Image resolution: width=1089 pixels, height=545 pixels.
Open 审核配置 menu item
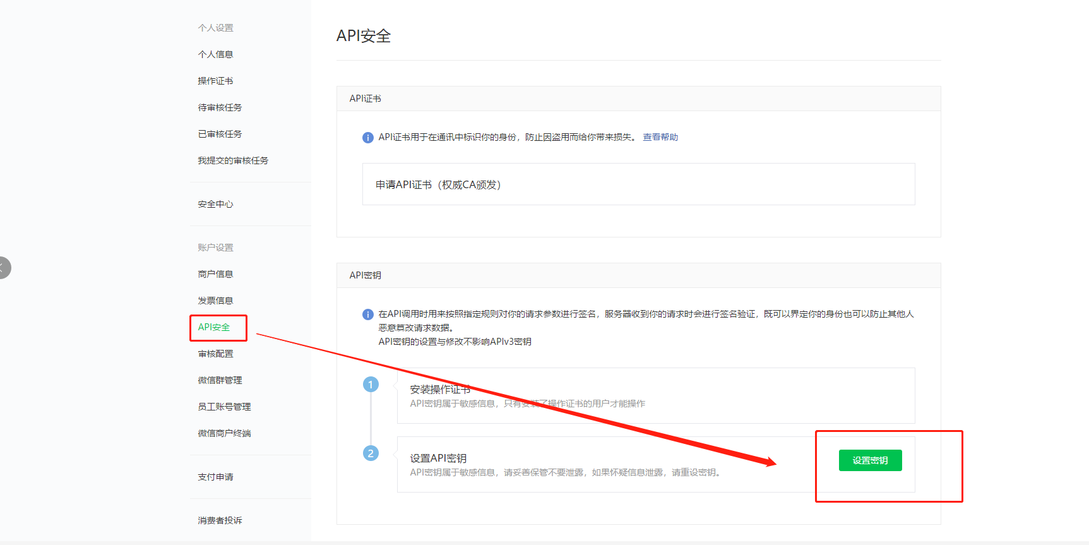pos(215,354)
